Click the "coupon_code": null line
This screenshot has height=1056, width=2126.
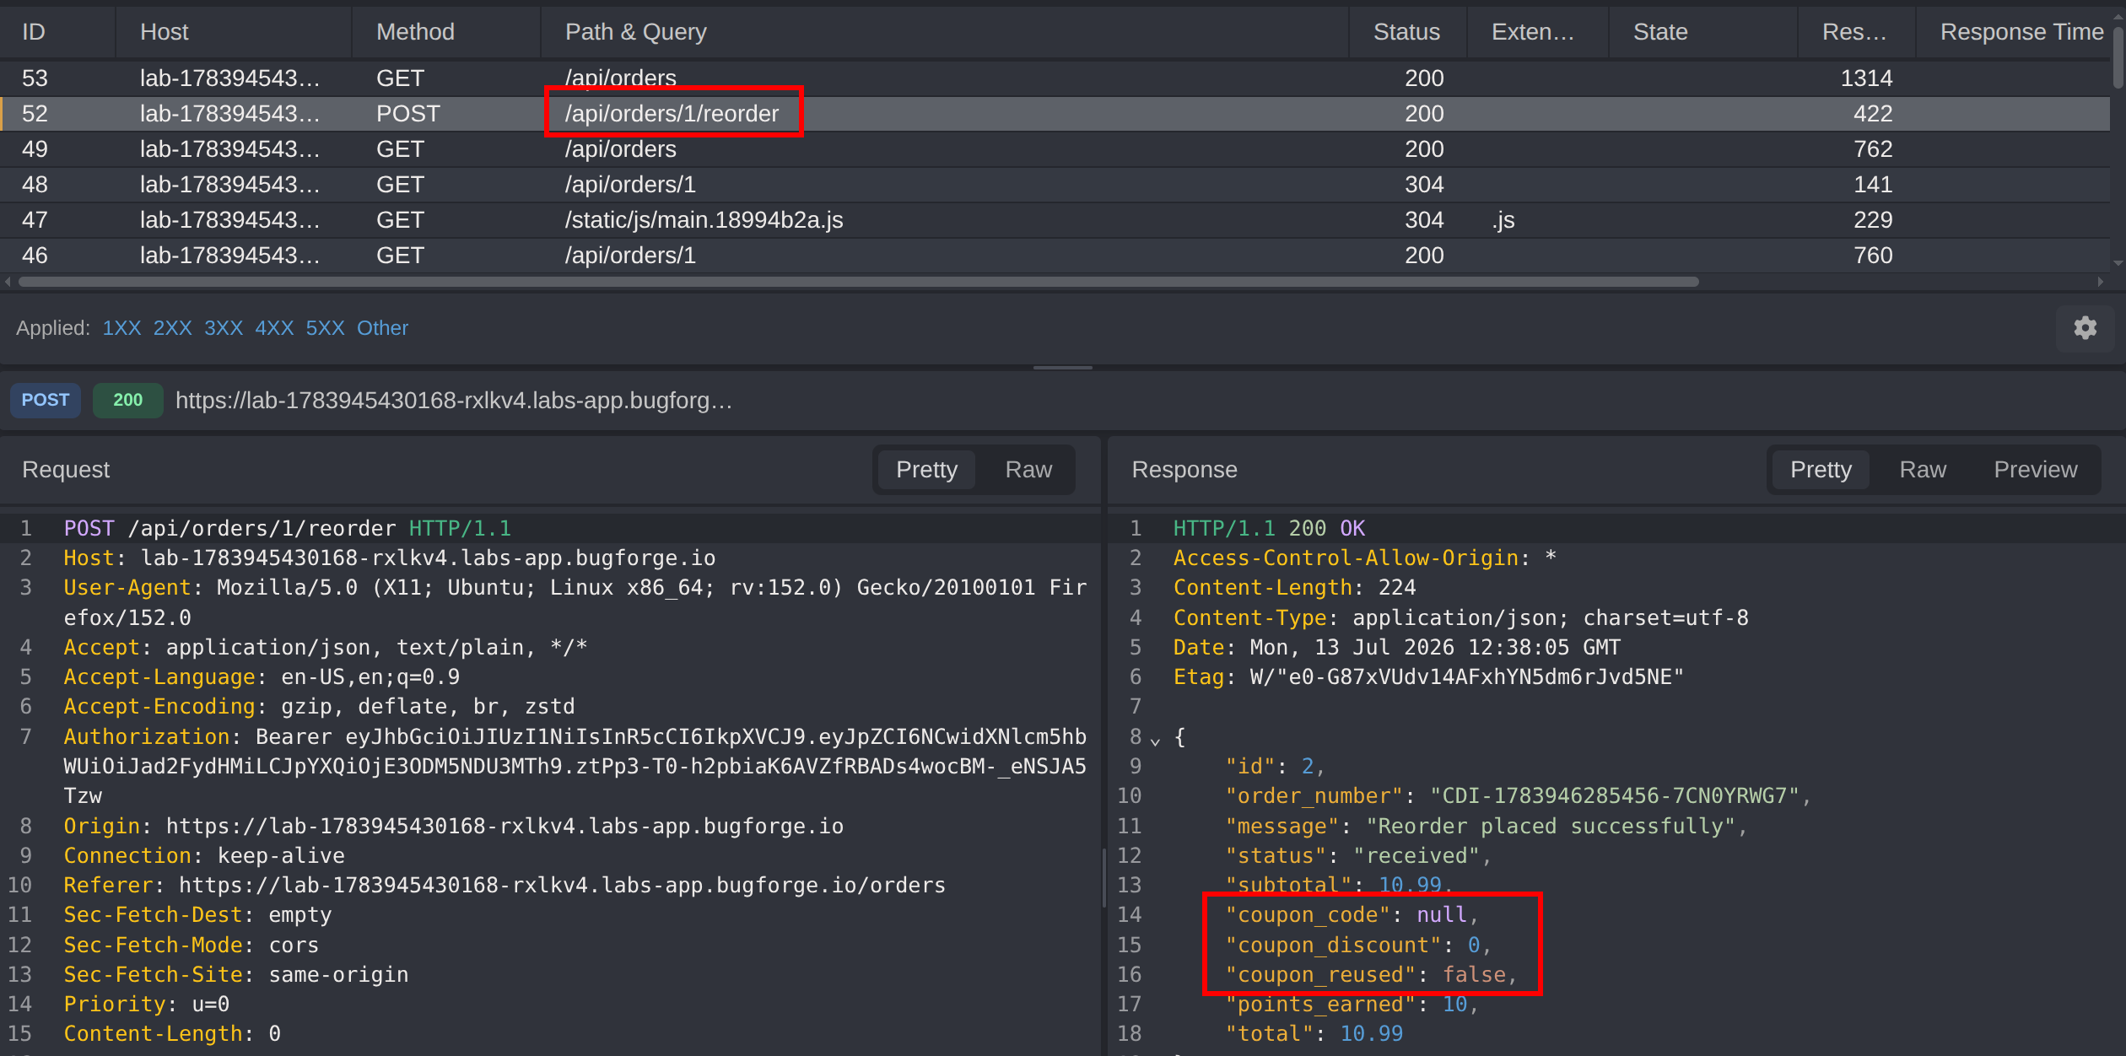point(1352,915)
